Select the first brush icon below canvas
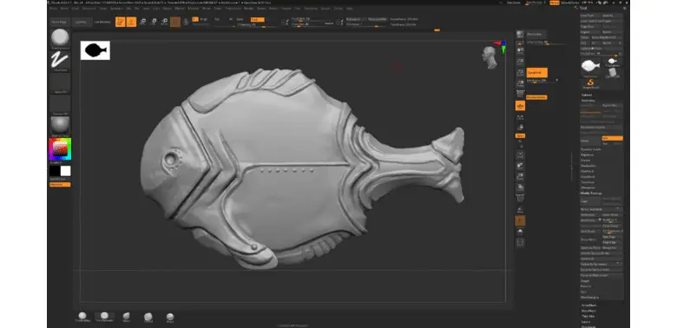This screenshot has width=677, height=328. tap(82, 317)
